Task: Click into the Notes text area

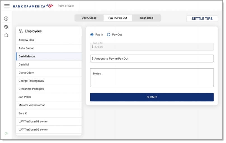Action: (152, 78)
